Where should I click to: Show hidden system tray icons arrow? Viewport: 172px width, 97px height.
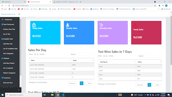145,95
